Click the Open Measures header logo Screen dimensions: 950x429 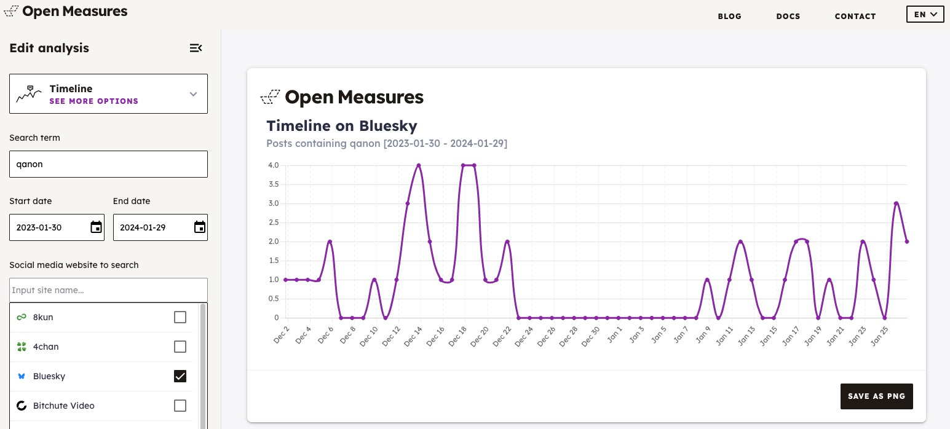coord(66,11)
